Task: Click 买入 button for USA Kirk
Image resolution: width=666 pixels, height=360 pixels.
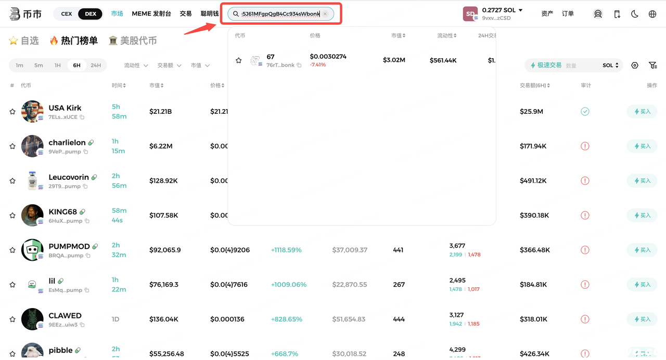Action: [x=642, y=111]
